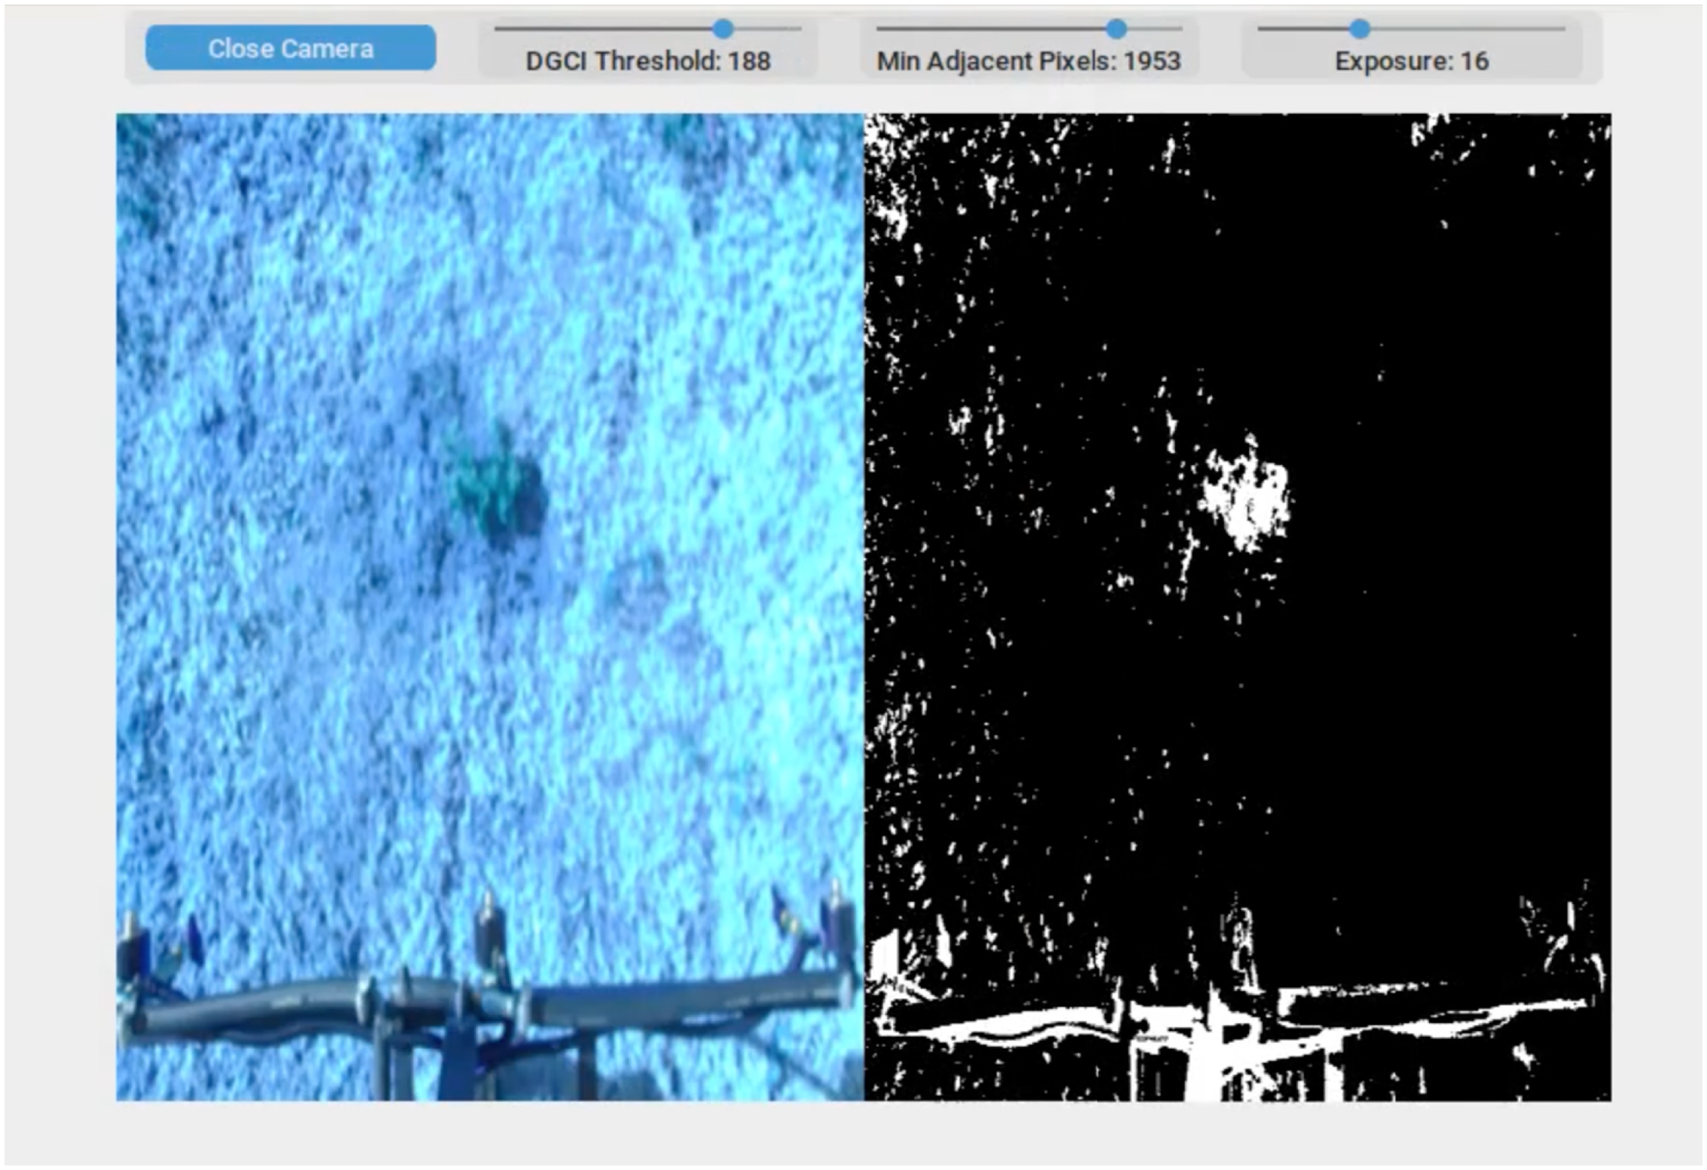Image resolution: width=1707 pixels, height=1170 pixels.
Task: Click the handlebar in the camera feed
Action: [485, 1007]
